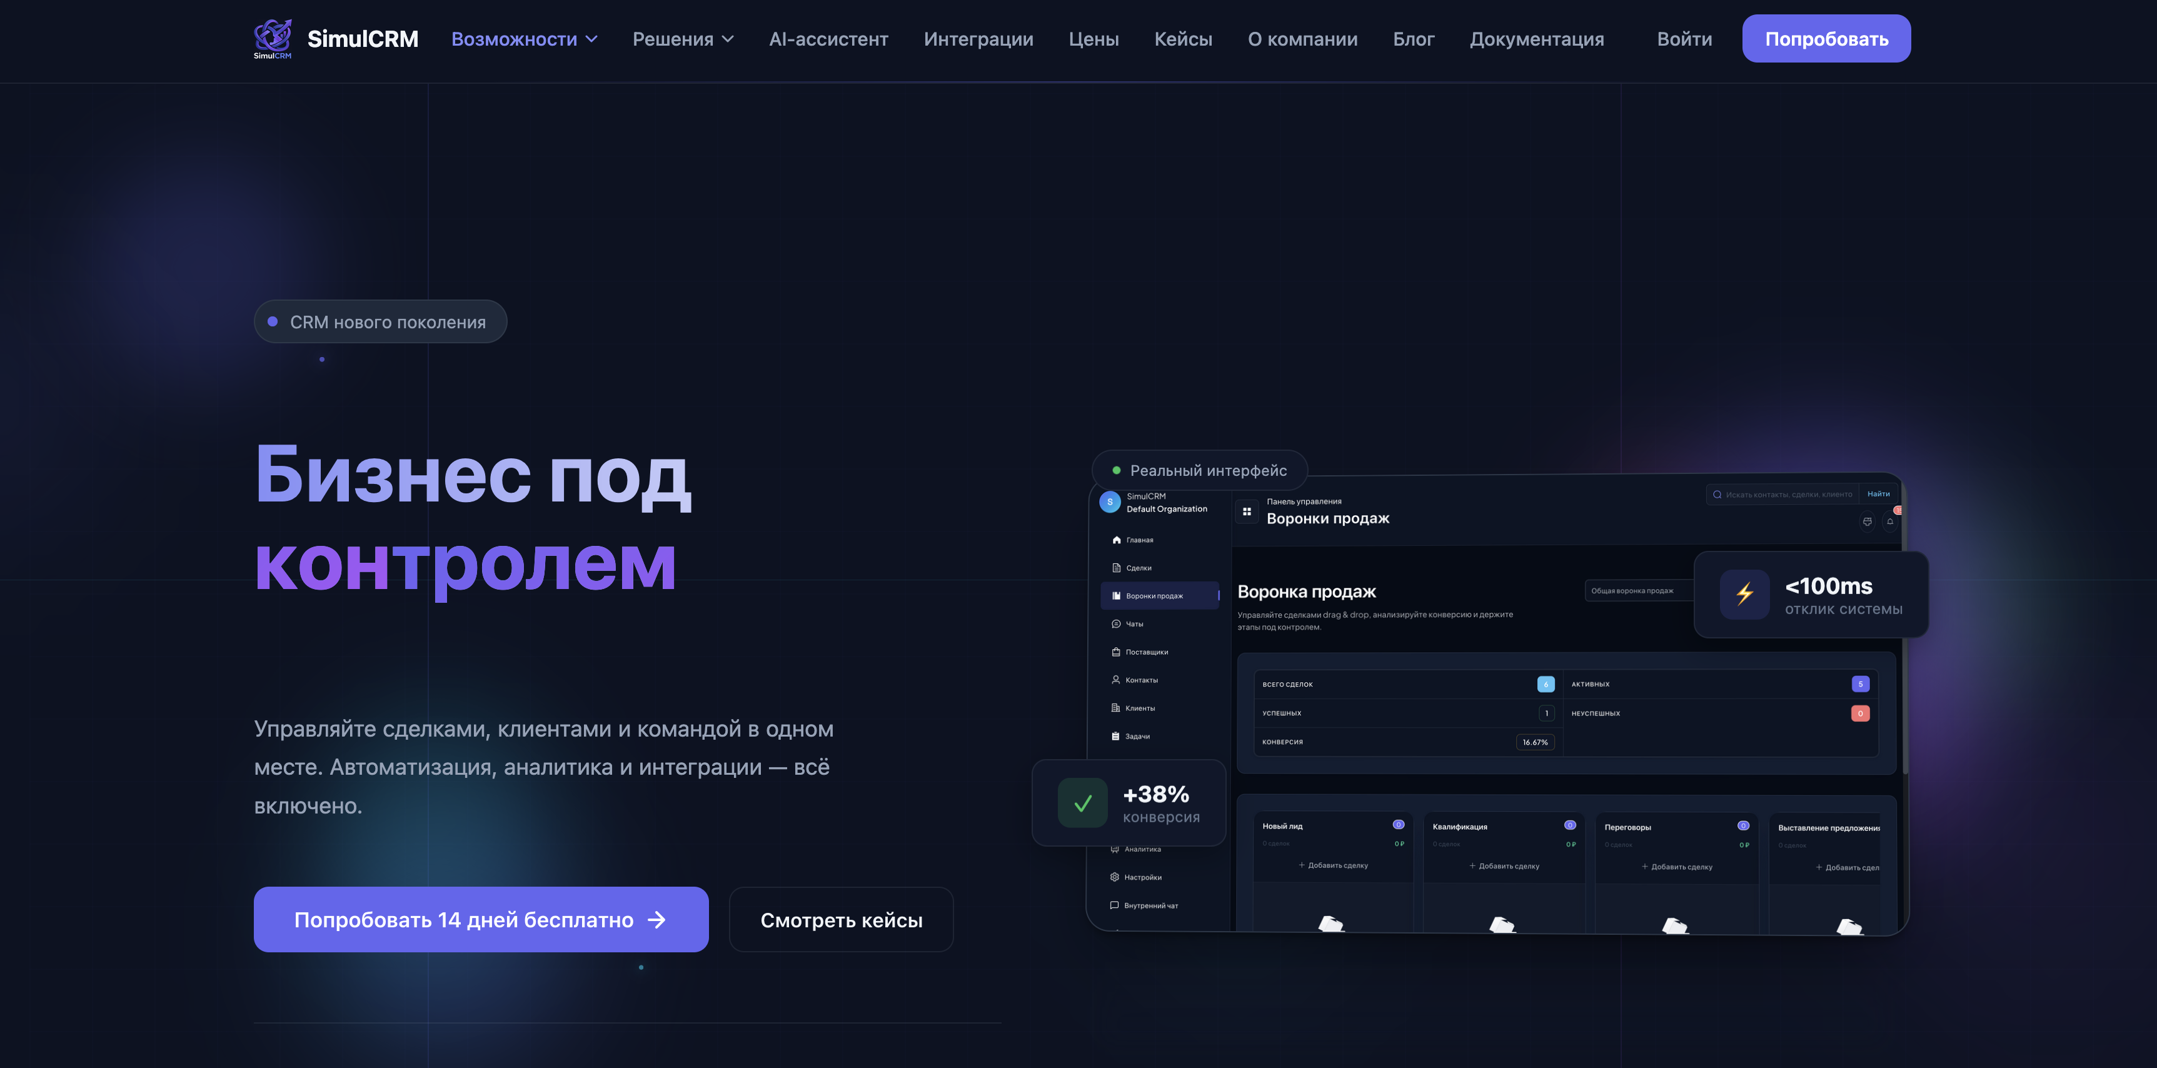Click the SimulCRM logo icon
The height and width of the screenshot is (1068, 2157).
(x=273, y=39)
